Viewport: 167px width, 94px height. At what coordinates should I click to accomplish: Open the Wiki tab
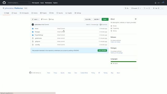[51, 13]
